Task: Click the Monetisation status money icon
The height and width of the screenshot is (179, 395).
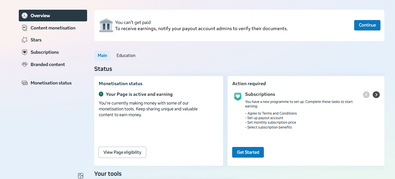Action: click(x=25, y=83)
